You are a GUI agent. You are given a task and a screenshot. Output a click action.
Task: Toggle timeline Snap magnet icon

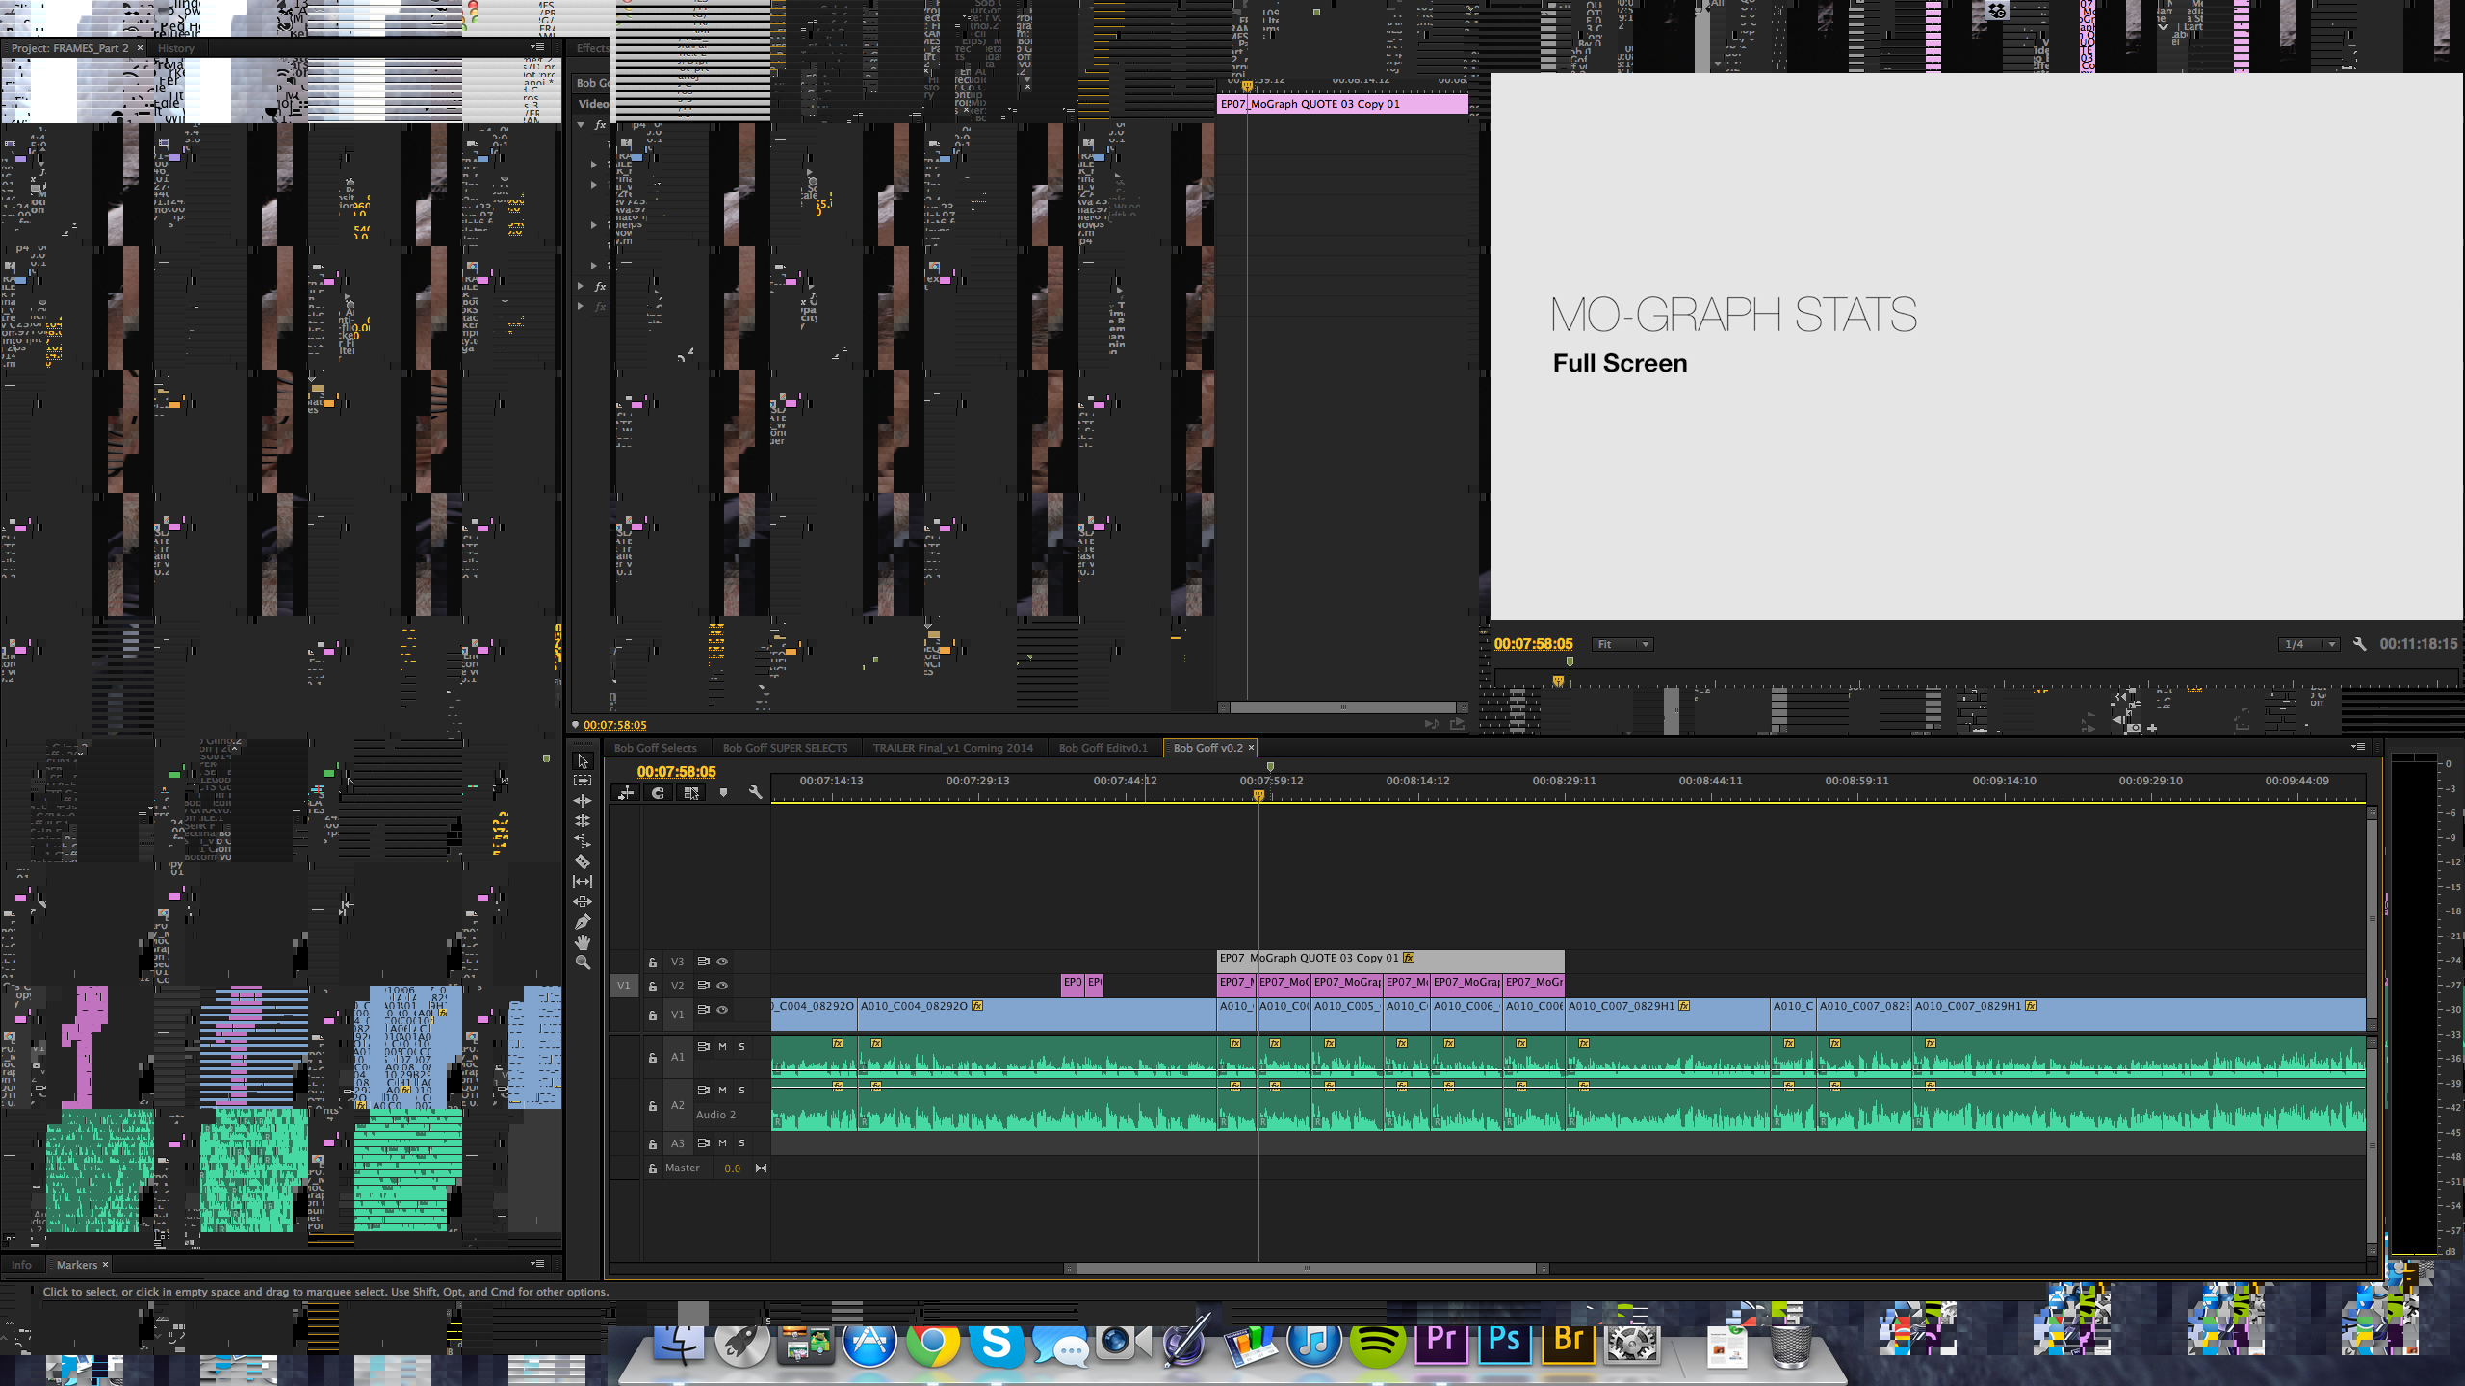(x=658, y=793)
